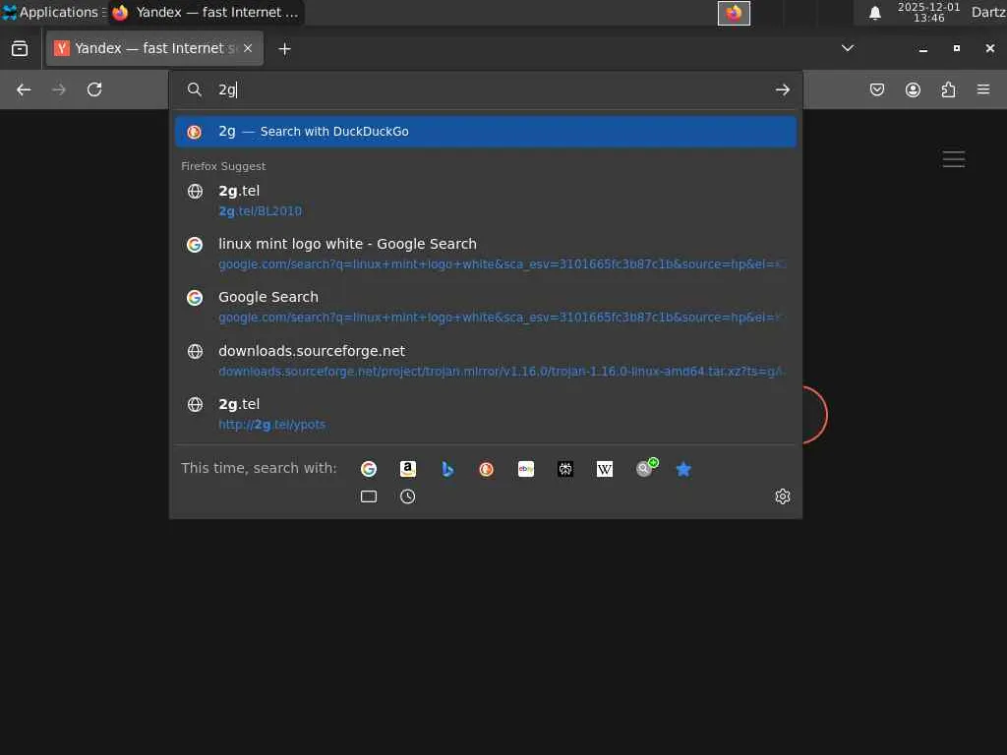Click the black search engine icon before Wikipedia
This screenshot has width=1007, height=755.
coord(565,469)
